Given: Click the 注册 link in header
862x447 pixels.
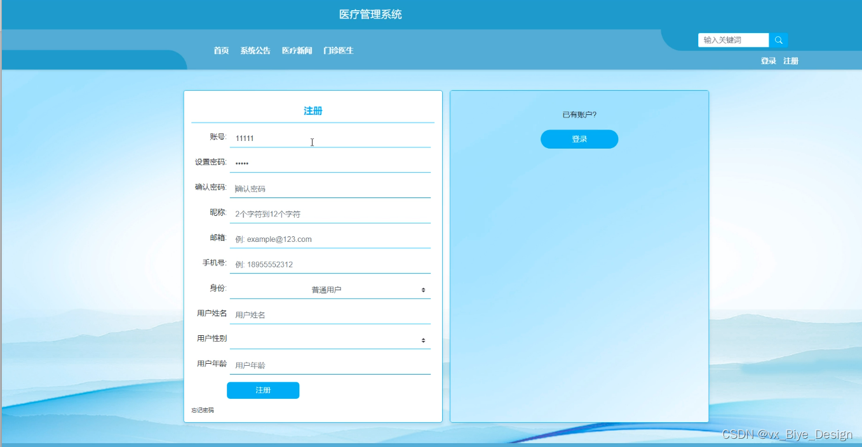Looking at the screenshot, I should tap(791, 61).
